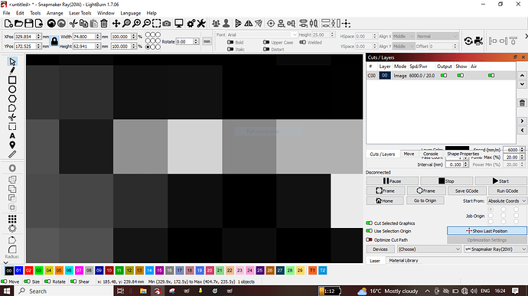The image size is (528, 296).
Task: Open the Settings gears icon
Action: 191,23
